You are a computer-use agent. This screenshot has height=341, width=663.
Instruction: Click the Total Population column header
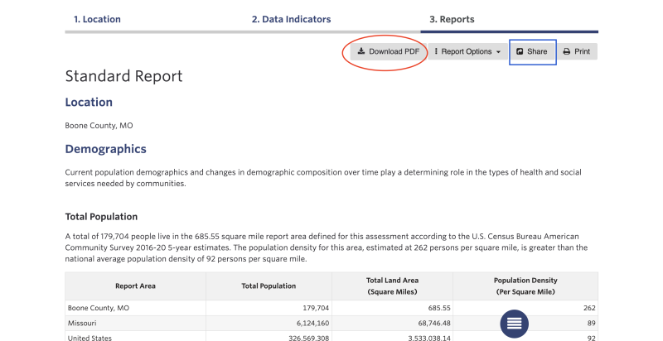pyautogui.click(x=269, y=286)
